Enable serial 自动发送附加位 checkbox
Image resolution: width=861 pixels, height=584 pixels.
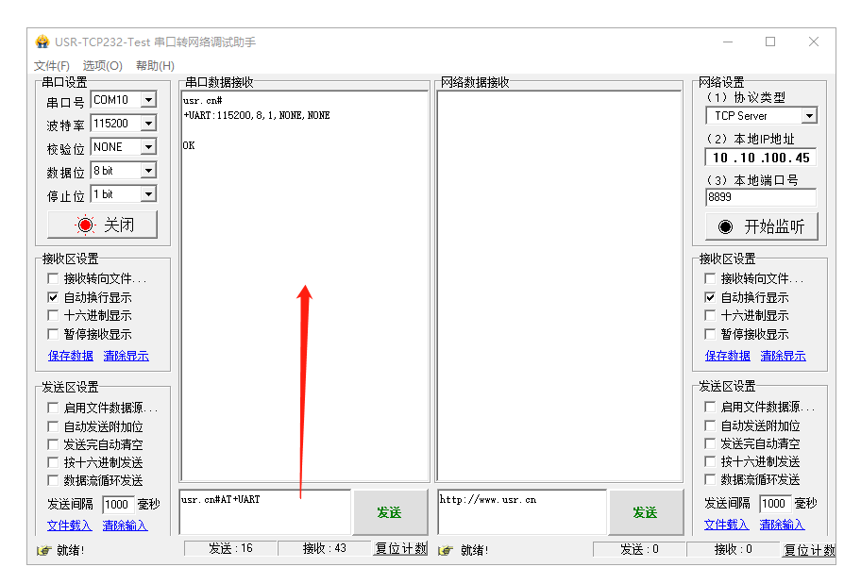coord(53,426)
